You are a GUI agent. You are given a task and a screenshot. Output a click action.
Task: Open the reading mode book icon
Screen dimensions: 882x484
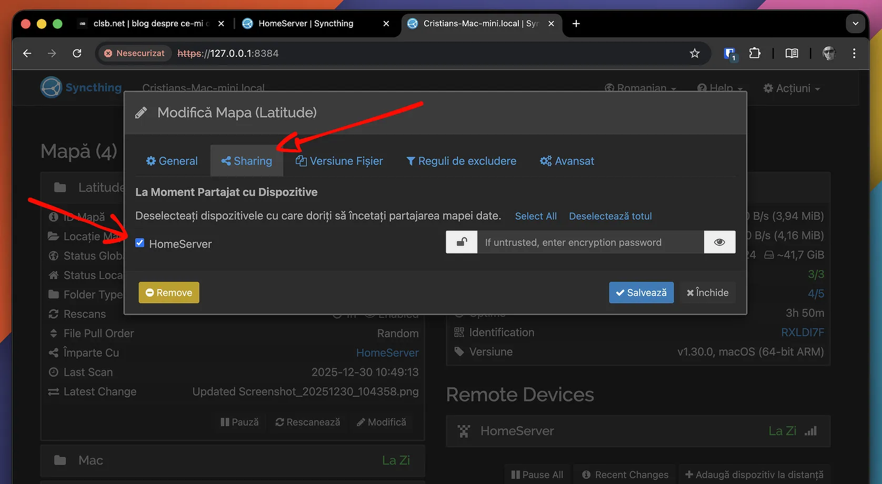pos(791,53)
